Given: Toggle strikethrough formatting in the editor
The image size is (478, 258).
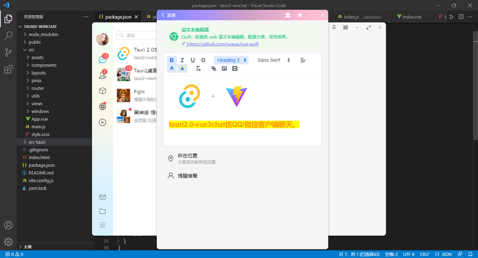Looking at the screenshot, I should (204, 60).
